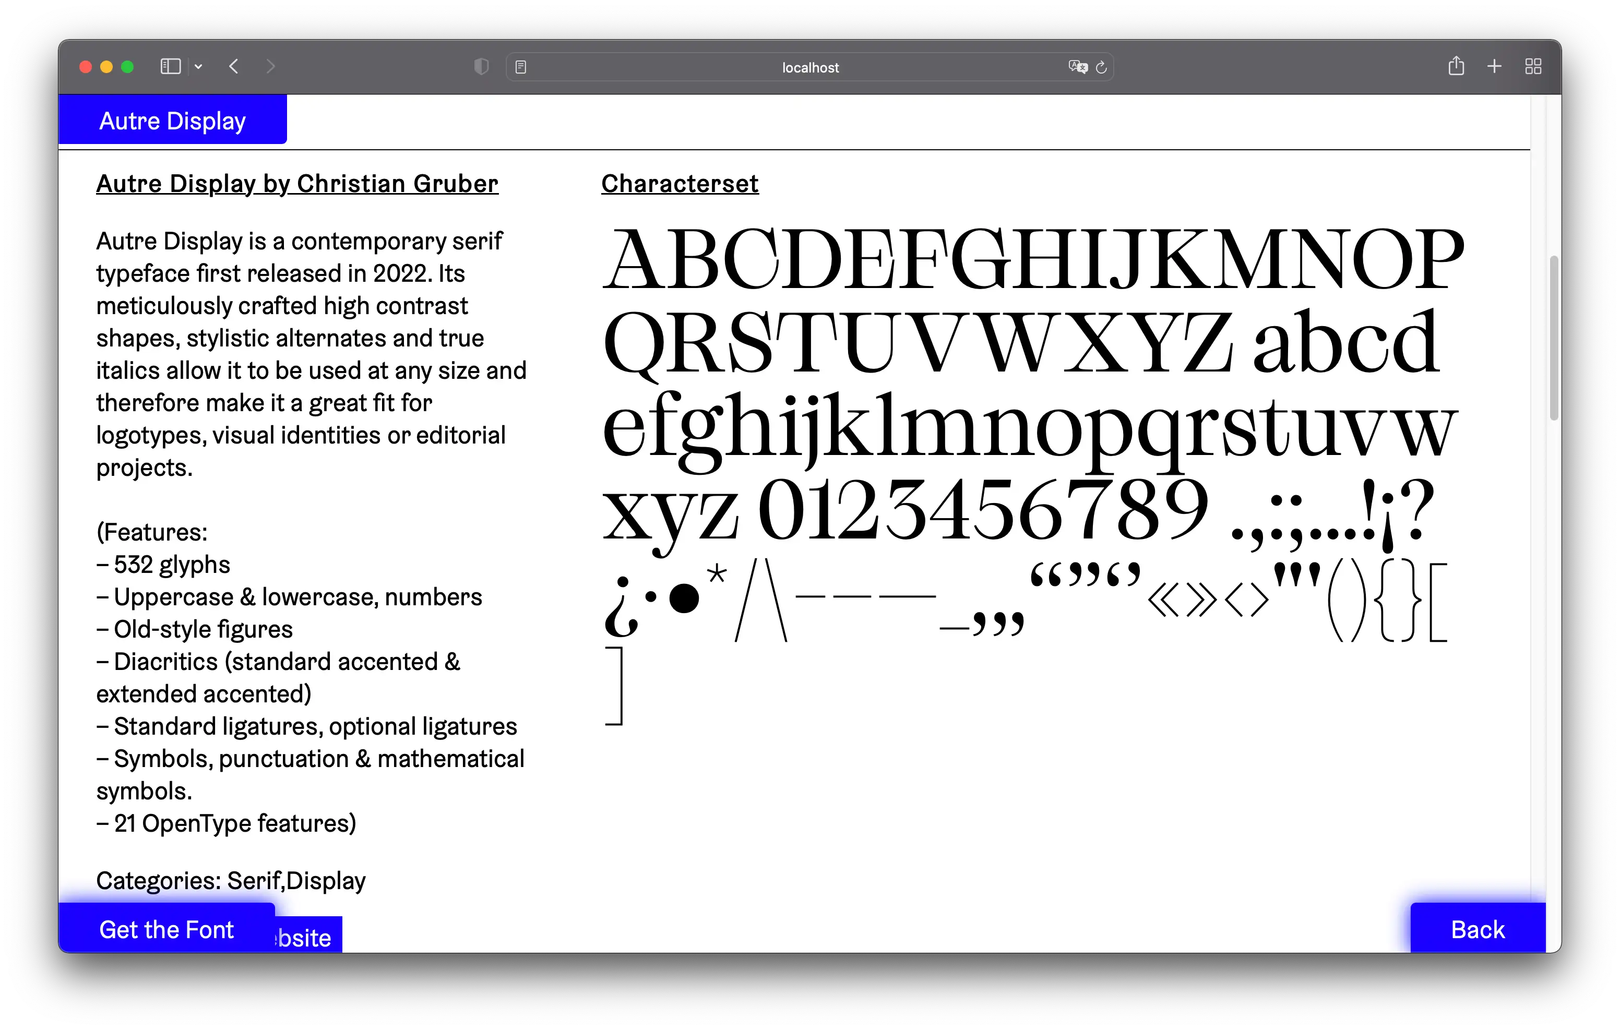1620x1030 pixels.
Task: Open the Share sheet icon
Action: [1456, 66]
